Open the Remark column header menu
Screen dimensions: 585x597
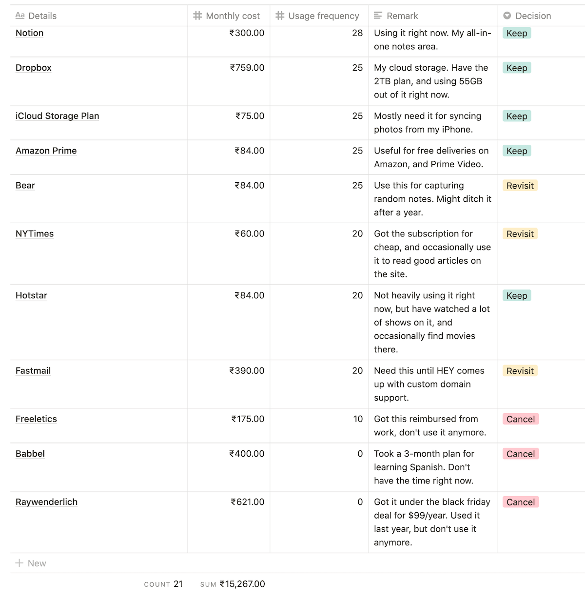[402, 16]
